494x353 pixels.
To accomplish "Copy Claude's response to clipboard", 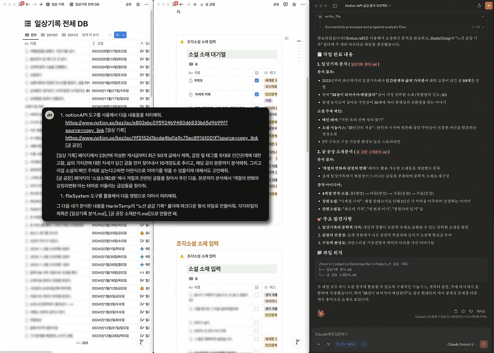I will tap(456, 311).
